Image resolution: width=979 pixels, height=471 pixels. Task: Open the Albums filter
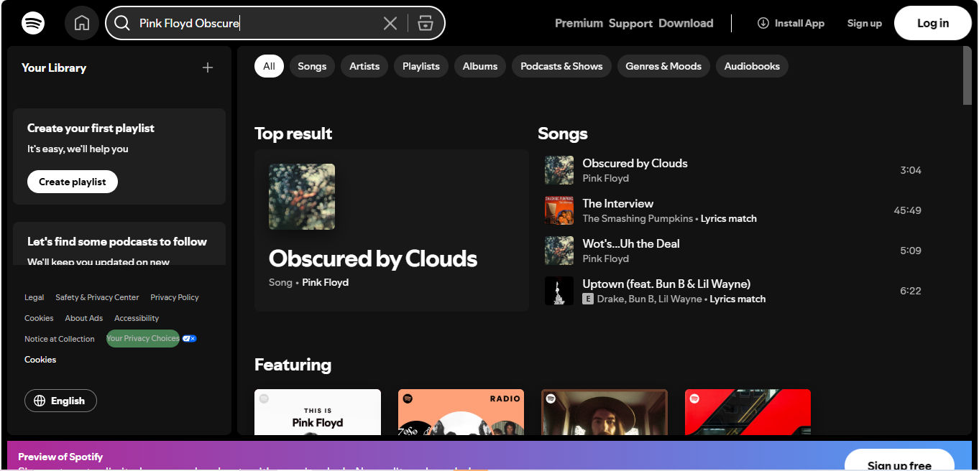(479, 65)
